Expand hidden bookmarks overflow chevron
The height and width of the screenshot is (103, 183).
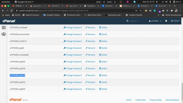(x=159, y=15)
